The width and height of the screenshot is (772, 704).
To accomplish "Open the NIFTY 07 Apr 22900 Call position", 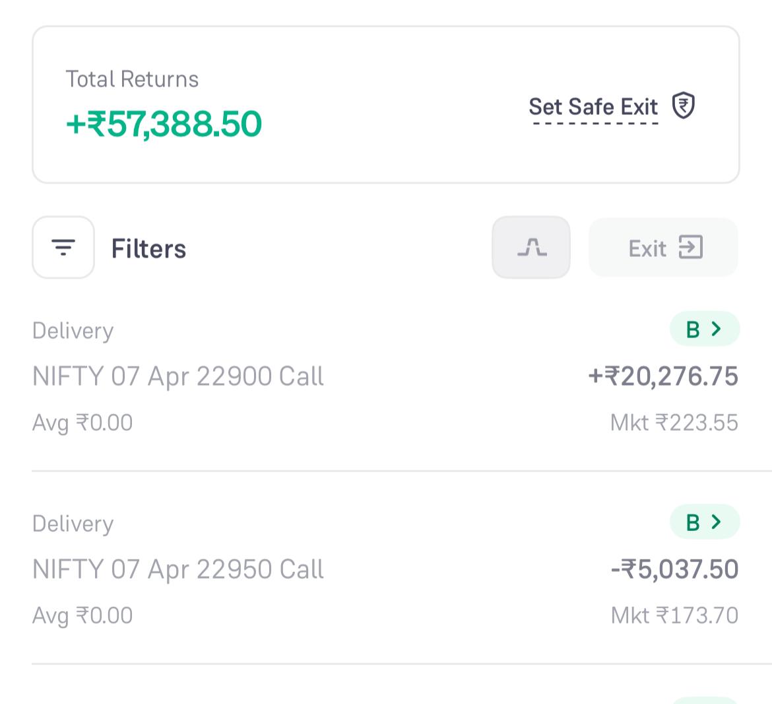I will (178, 376).
